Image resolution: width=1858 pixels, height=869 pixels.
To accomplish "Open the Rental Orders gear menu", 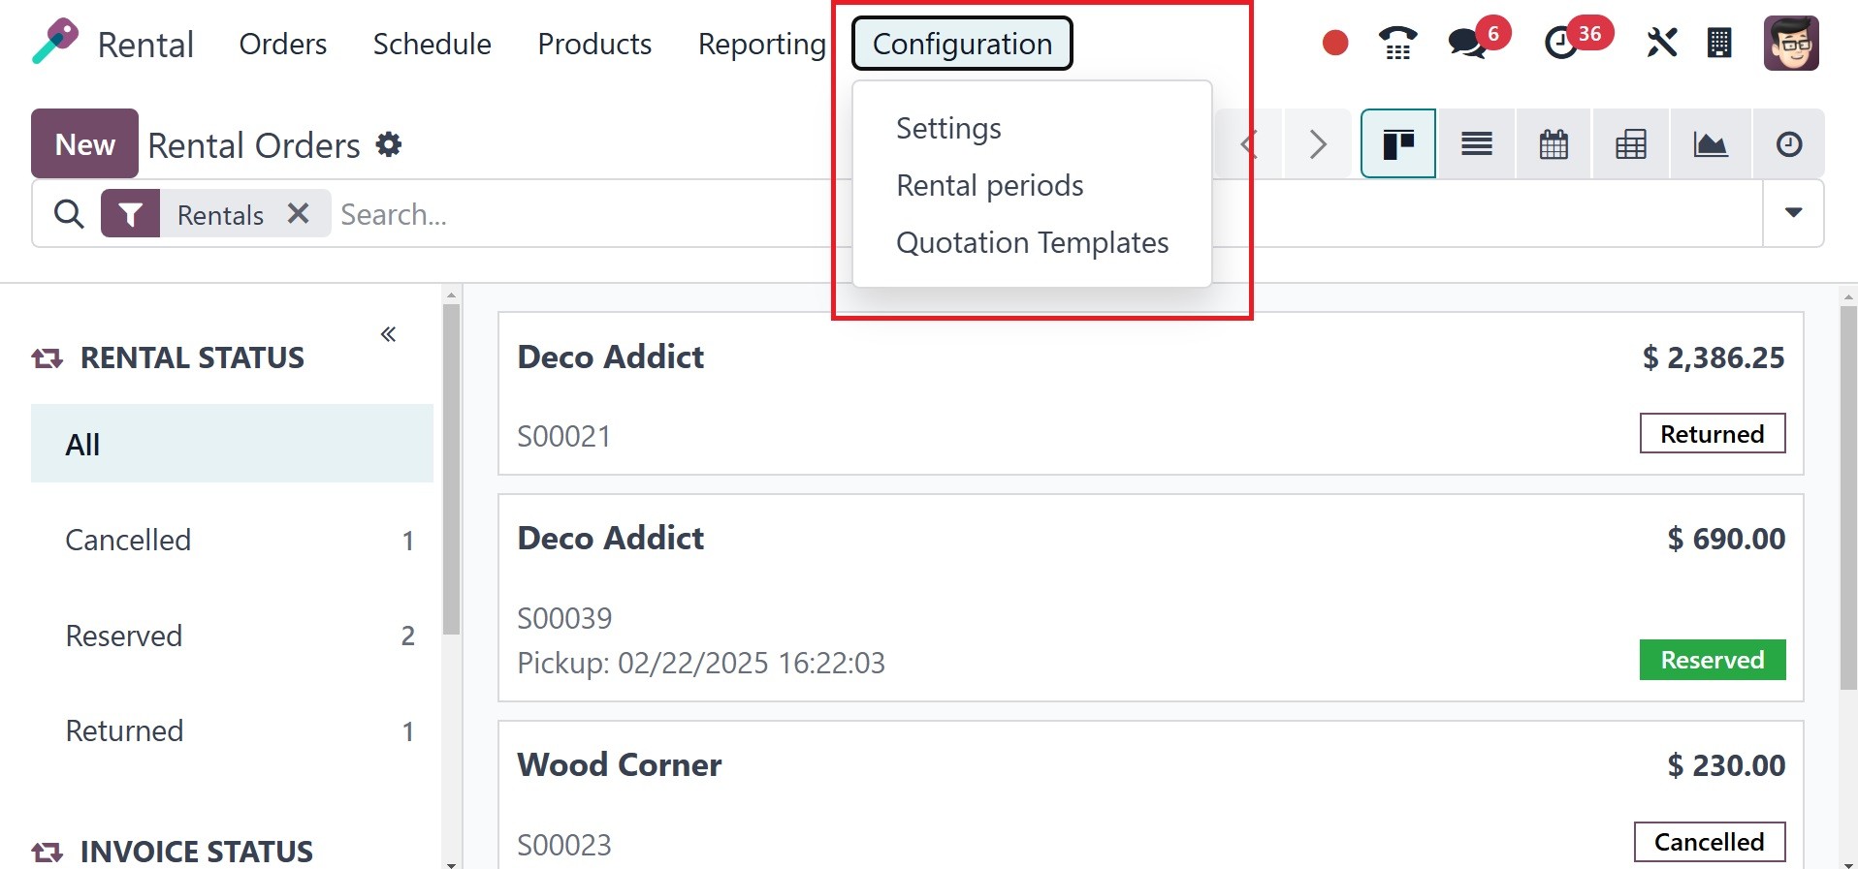I will tap(389, 145).
